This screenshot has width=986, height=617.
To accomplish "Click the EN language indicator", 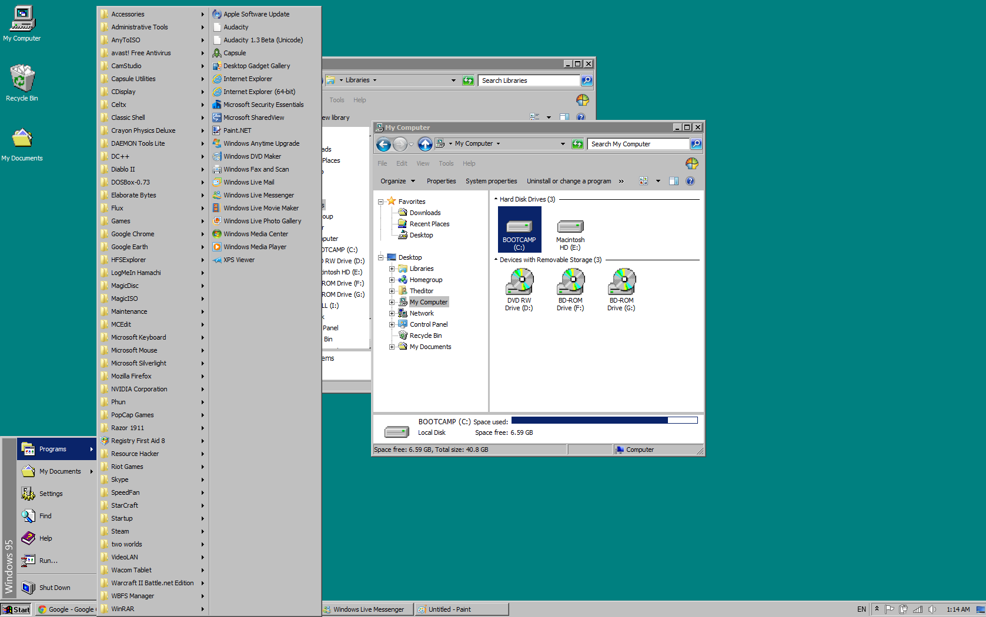I will point(861,609).
